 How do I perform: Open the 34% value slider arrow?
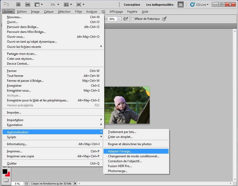119,19
